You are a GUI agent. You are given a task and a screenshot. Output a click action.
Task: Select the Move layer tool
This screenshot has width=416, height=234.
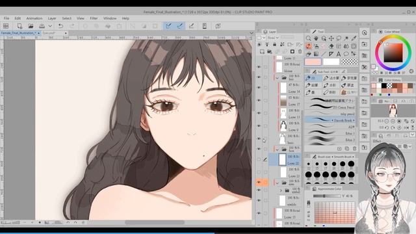331,38
